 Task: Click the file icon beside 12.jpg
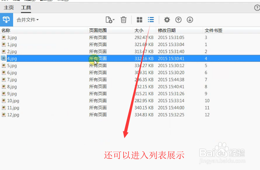pos(4,115)
